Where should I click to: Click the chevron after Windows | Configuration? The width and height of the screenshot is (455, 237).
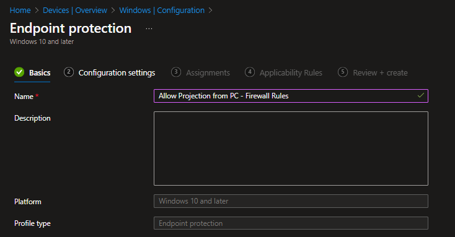pyautogui.click(x=211, y=11)
